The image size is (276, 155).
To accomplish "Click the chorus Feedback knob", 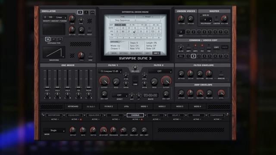I will point(113,130).
